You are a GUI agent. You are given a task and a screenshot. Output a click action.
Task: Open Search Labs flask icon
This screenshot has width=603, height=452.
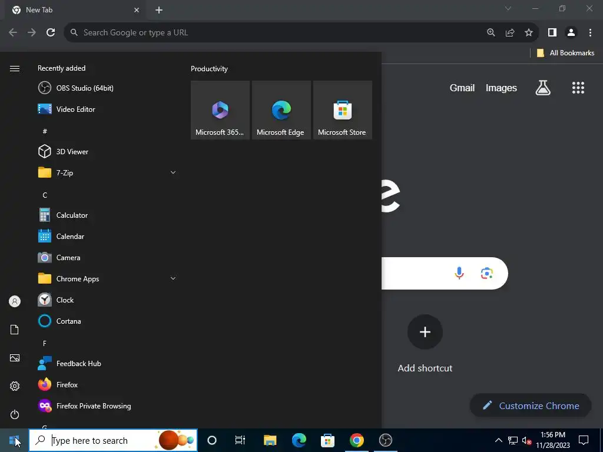[x=543, y=88]
